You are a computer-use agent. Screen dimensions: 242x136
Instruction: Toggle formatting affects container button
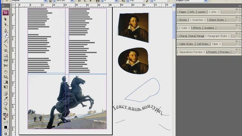[x=4, y=122]
